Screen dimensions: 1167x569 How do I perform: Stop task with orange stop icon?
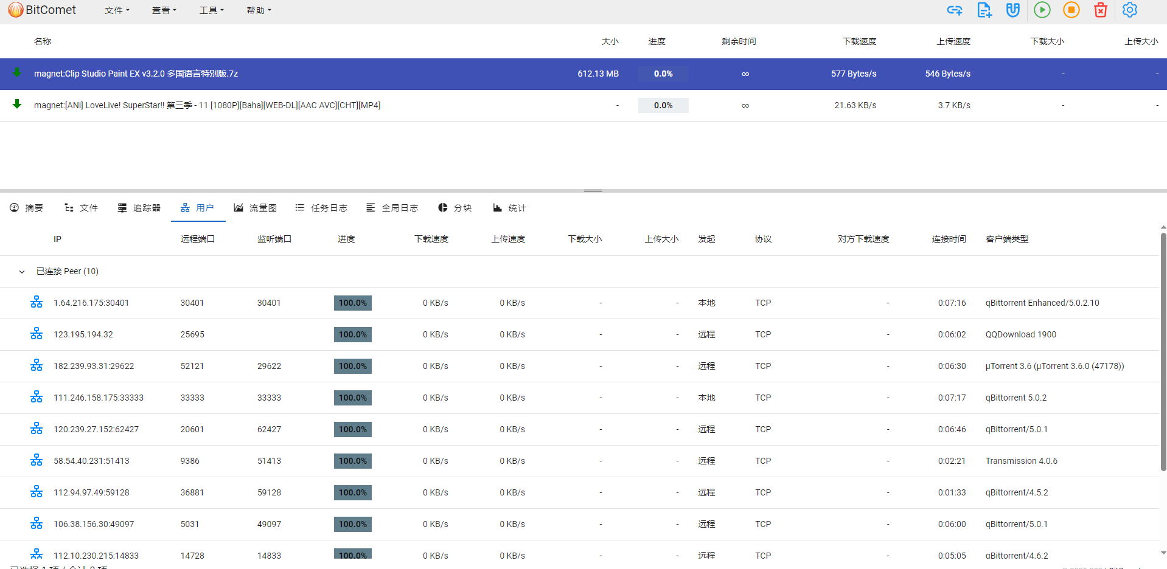point(1071,10)
